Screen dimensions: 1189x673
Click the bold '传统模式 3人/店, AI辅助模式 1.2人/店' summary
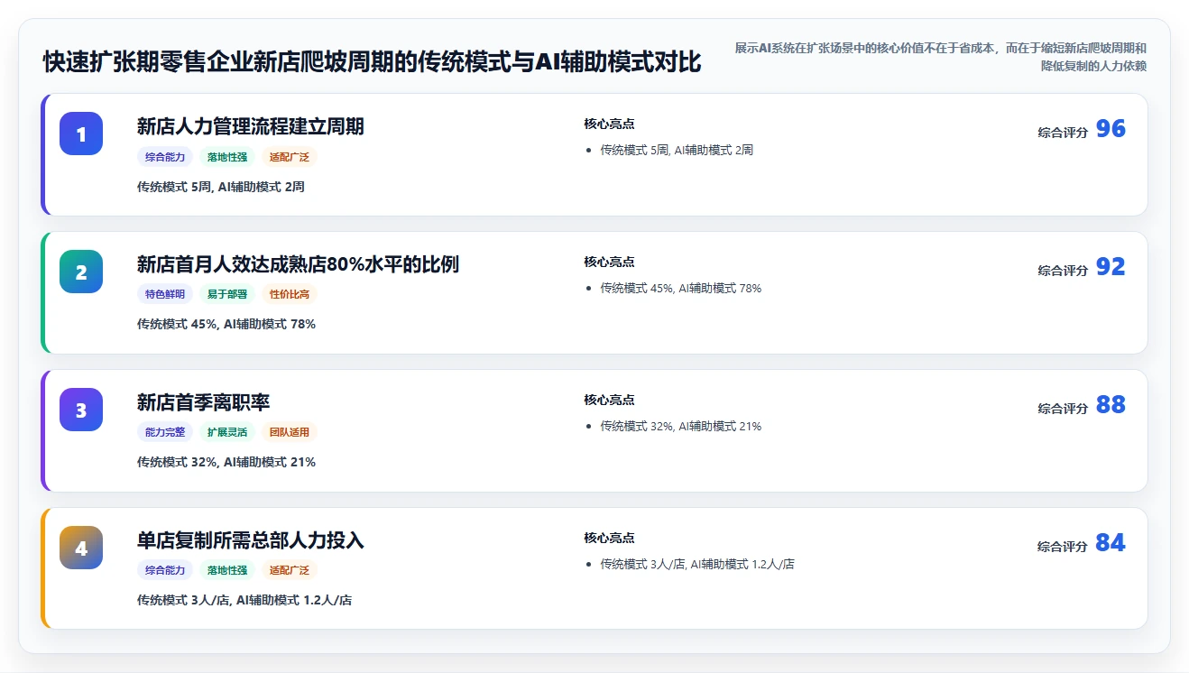point(244,600)
